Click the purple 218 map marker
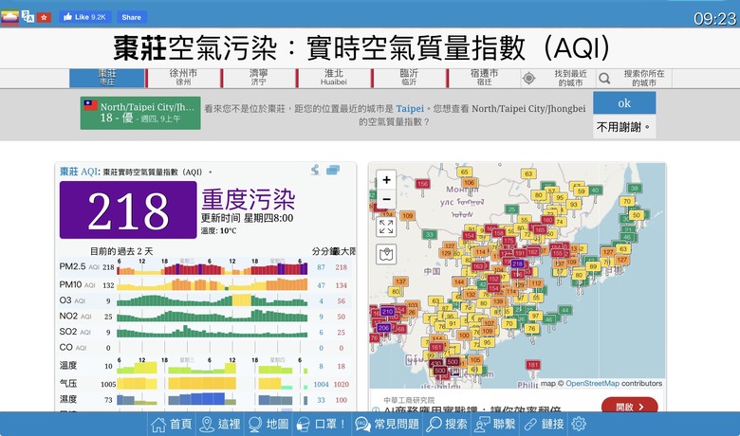The height and width of the screenshot is (436, 740). point(517,264)
